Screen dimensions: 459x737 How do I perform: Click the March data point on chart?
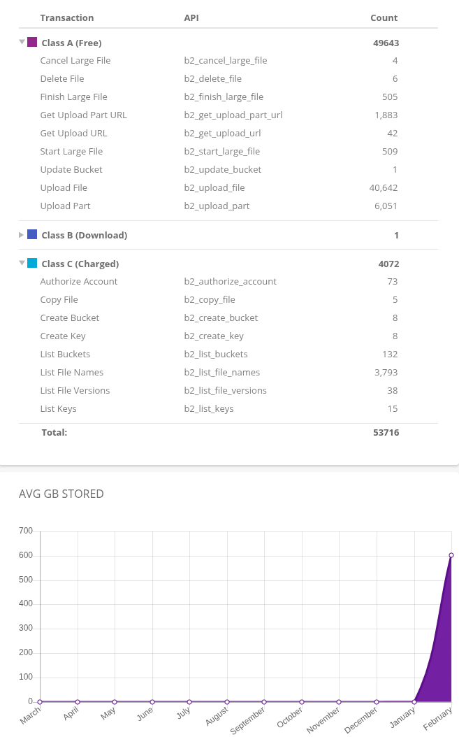(40, 701)
